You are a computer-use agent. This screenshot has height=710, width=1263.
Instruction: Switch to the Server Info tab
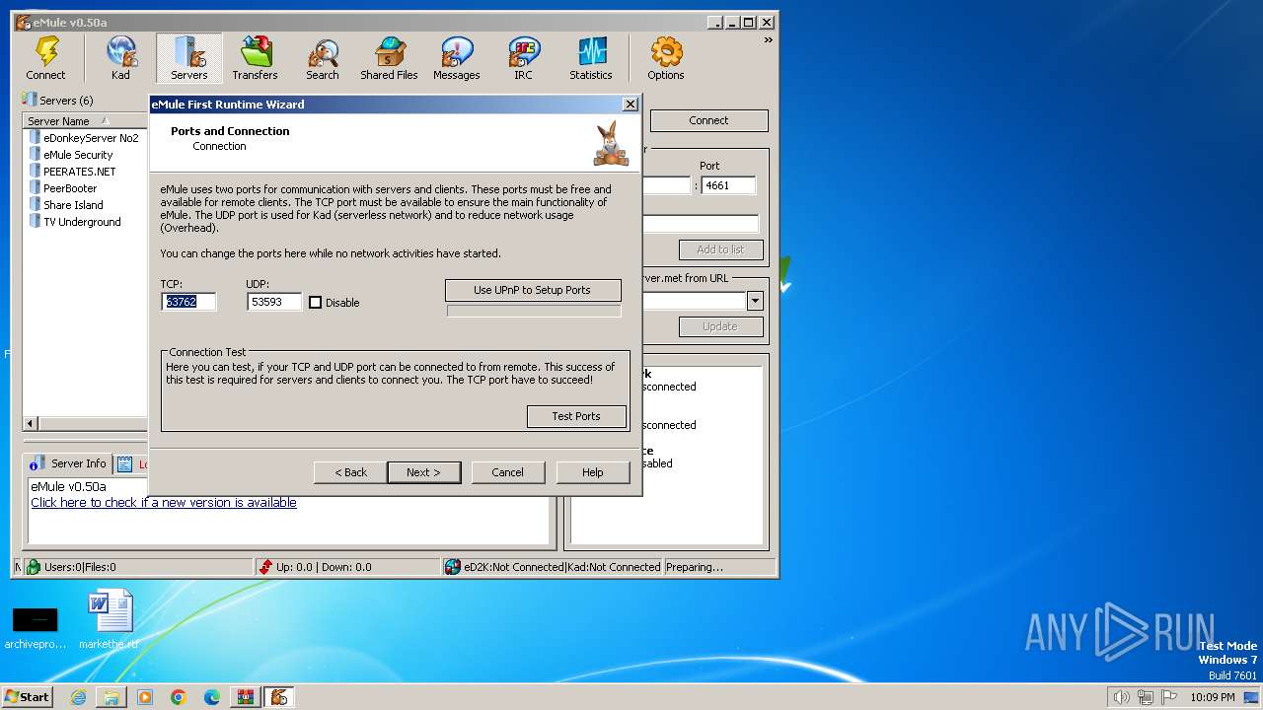coord(68,463)
